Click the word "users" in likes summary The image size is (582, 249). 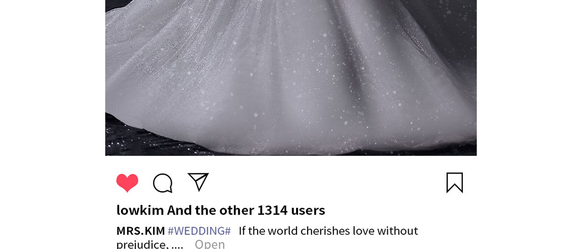(x=308, y=210)
